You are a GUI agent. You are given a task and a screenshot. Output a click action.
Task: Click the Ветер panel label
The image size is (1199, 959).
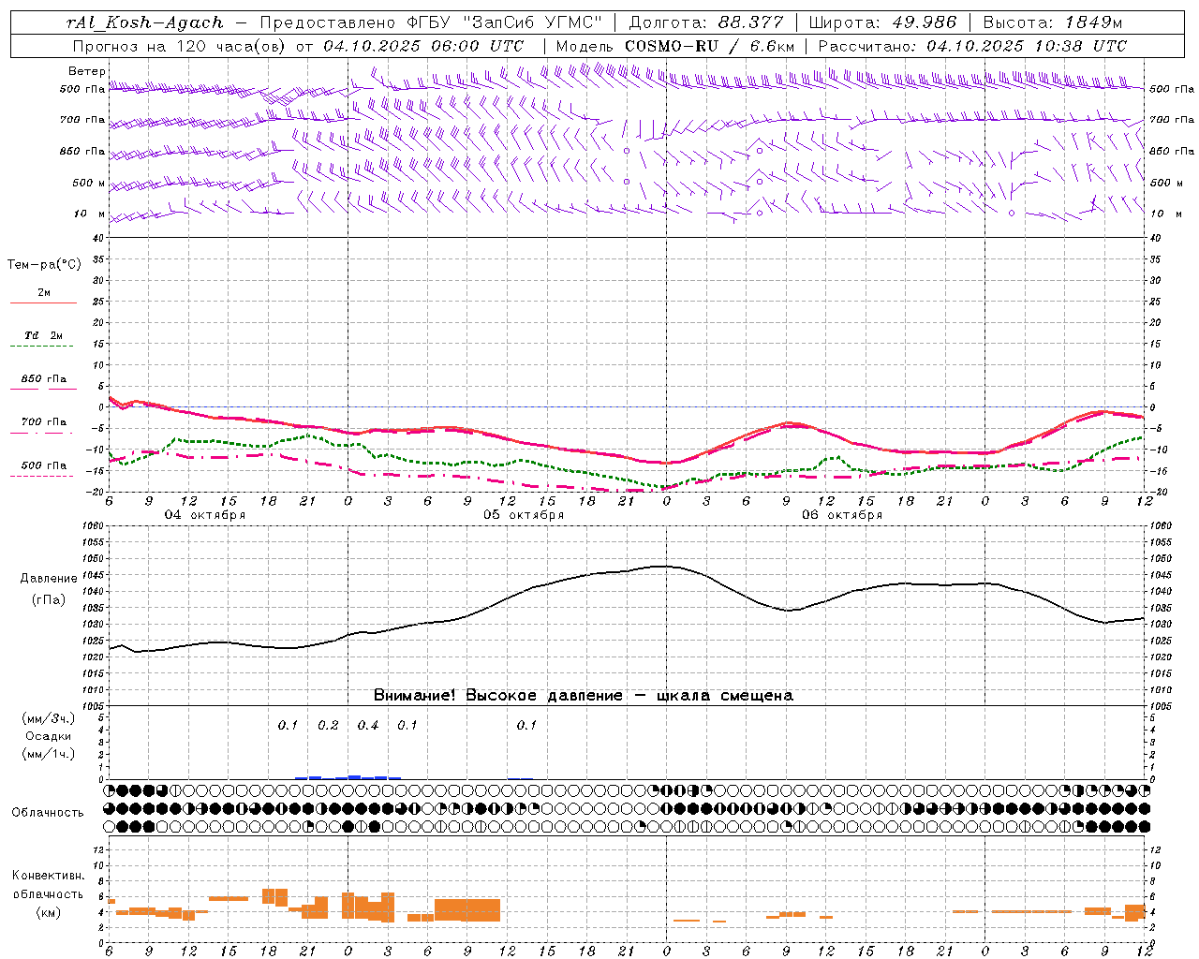(87, 71)
